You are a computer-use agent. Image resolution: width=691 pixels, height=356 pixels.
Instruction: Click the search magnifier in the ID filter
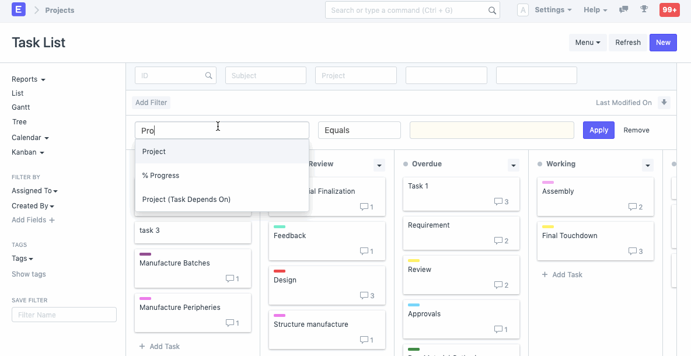[208, 75]
